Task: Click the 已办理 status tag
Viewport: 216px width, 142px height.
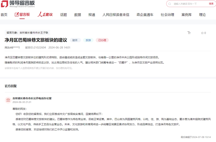Action: coord(102,40)
